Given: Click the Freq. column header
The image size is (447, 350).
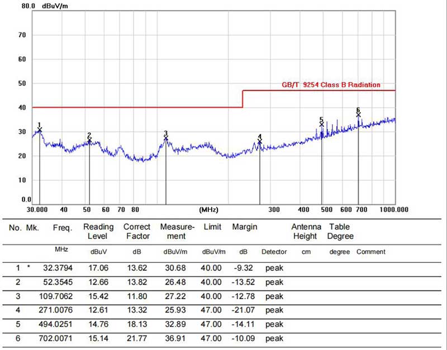Looking at the screenshot, I should (x=63, y=228).
